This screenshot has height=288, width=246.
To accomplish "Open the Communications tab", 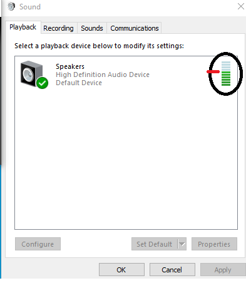I will pos(135,28).
